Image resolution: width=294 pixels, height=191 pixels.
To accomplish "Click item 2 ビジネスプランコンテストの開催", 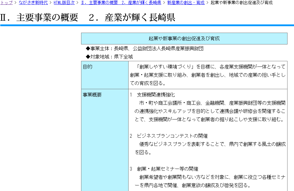I will coord(169,136).
